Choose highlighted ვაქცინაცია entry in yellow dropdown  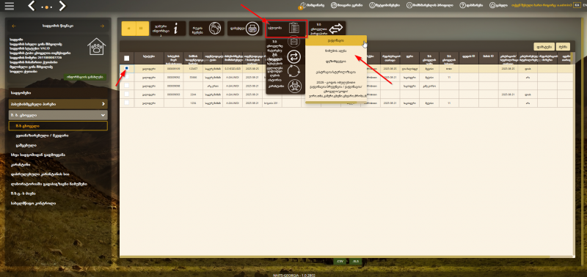pos(336,40)
